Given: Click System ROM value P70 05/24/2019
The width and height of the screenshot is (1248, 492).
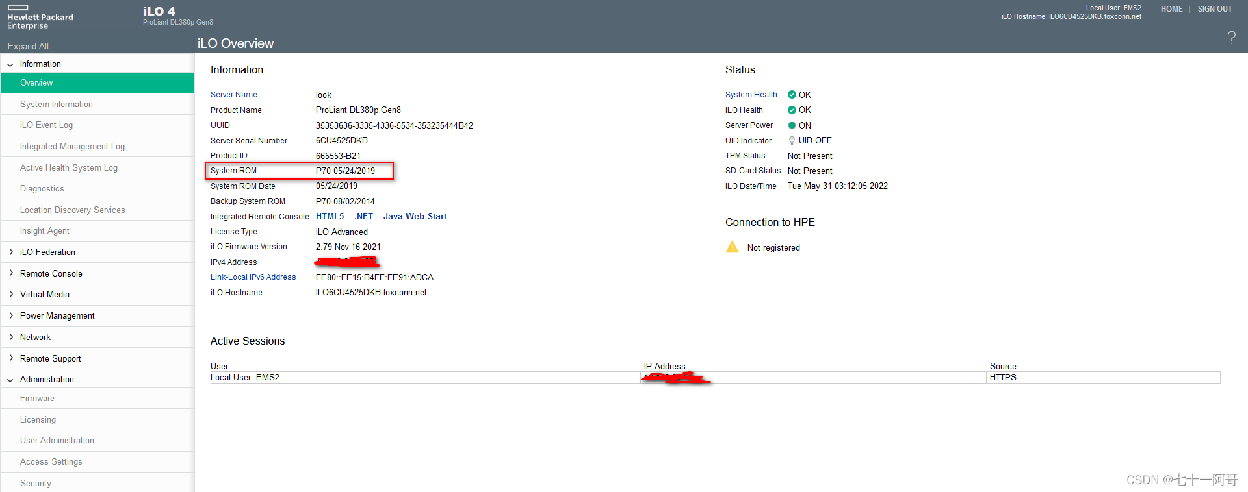Looking at the screenshot, I should click(x=345, y=171).
